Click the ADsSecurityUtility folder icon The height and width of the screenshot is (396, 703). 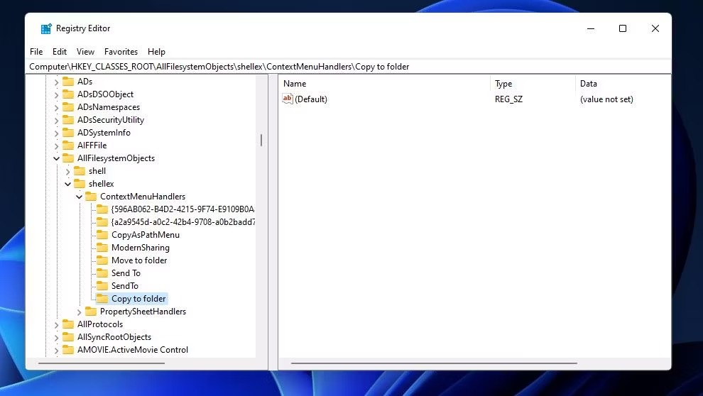coord(68,120)
